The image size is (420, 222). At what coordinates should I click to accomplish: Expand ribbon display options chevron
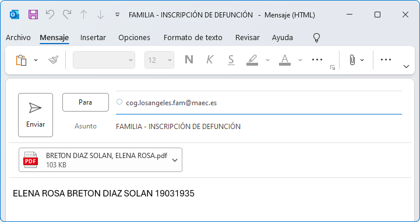(407, 66)
